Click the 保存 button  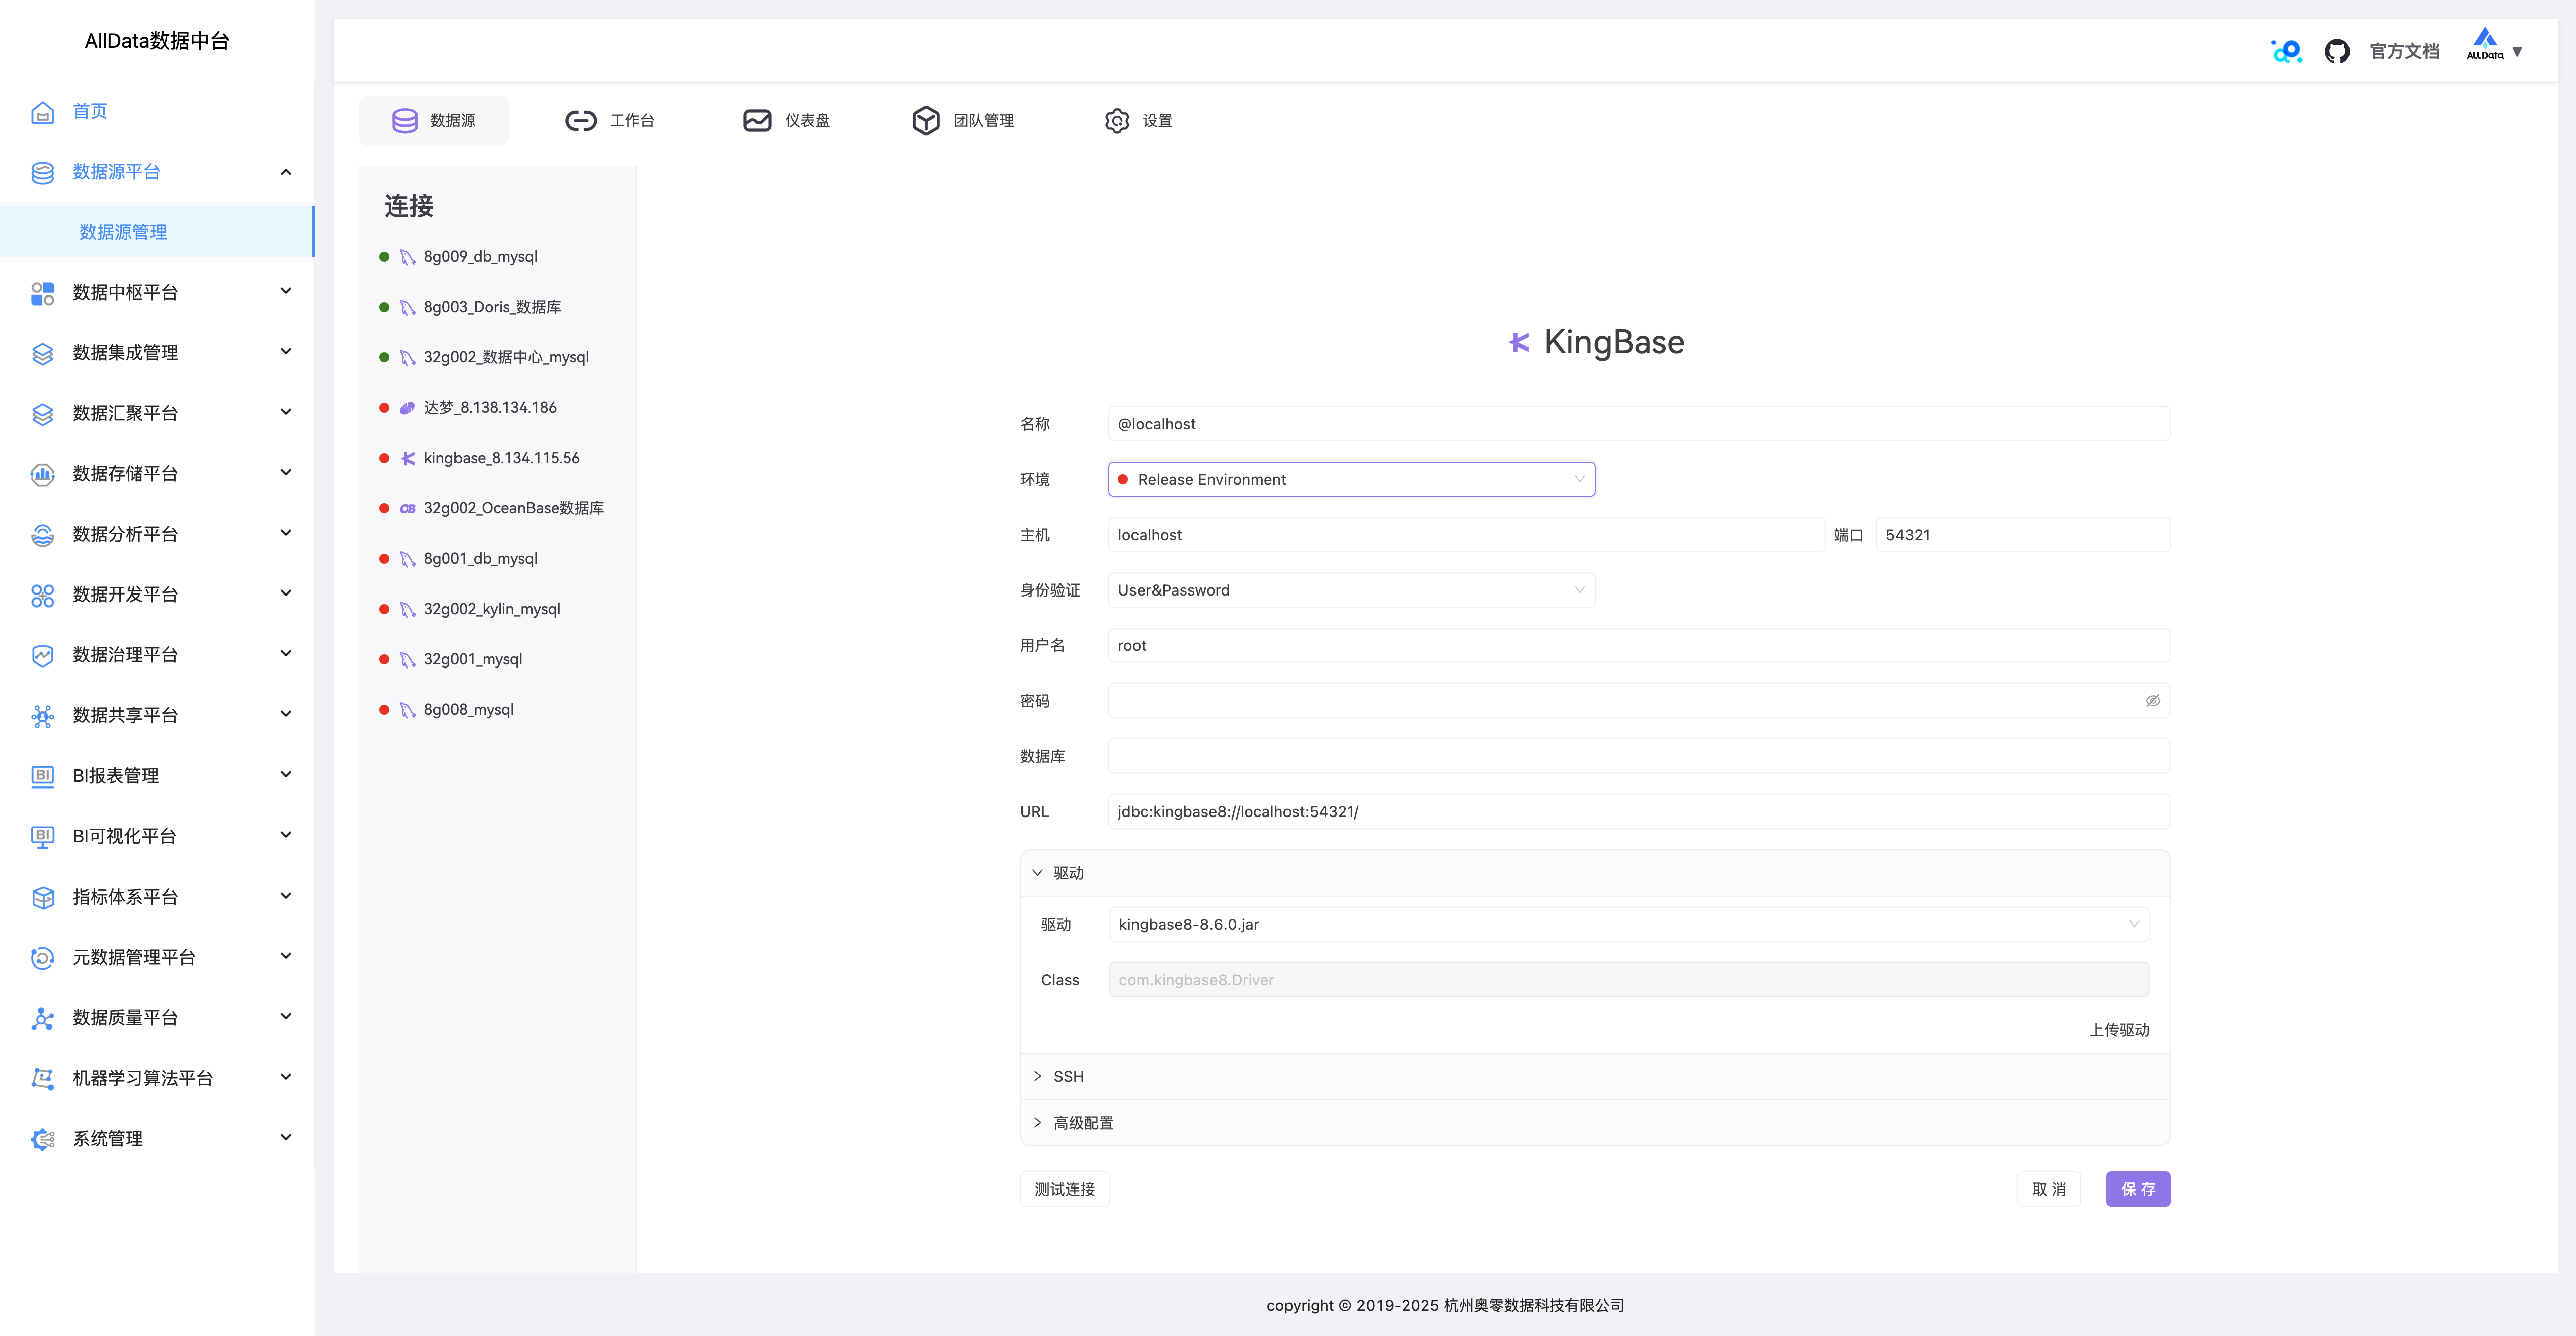click(2138, 1189)
